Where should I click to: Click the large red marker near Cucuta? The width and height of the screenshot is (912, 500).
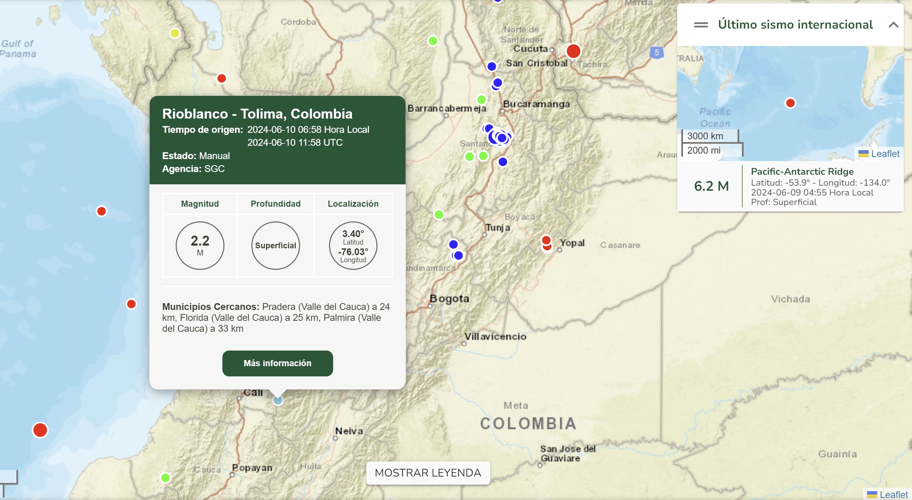[x=573, y=51]
